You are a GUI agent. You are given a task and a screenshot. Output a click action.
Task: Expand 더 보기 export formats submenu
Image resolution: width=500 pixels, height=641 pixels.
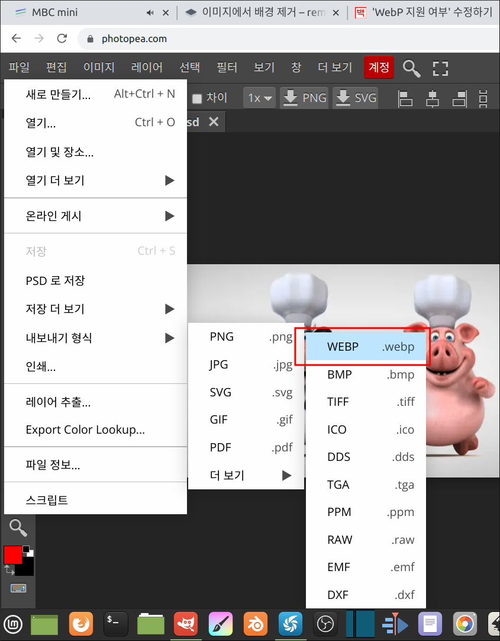246,476
